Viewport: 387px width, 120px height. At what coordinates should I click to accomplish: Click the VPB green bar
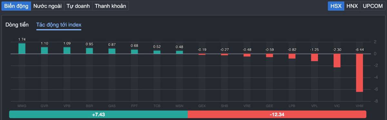pos(67,51)
